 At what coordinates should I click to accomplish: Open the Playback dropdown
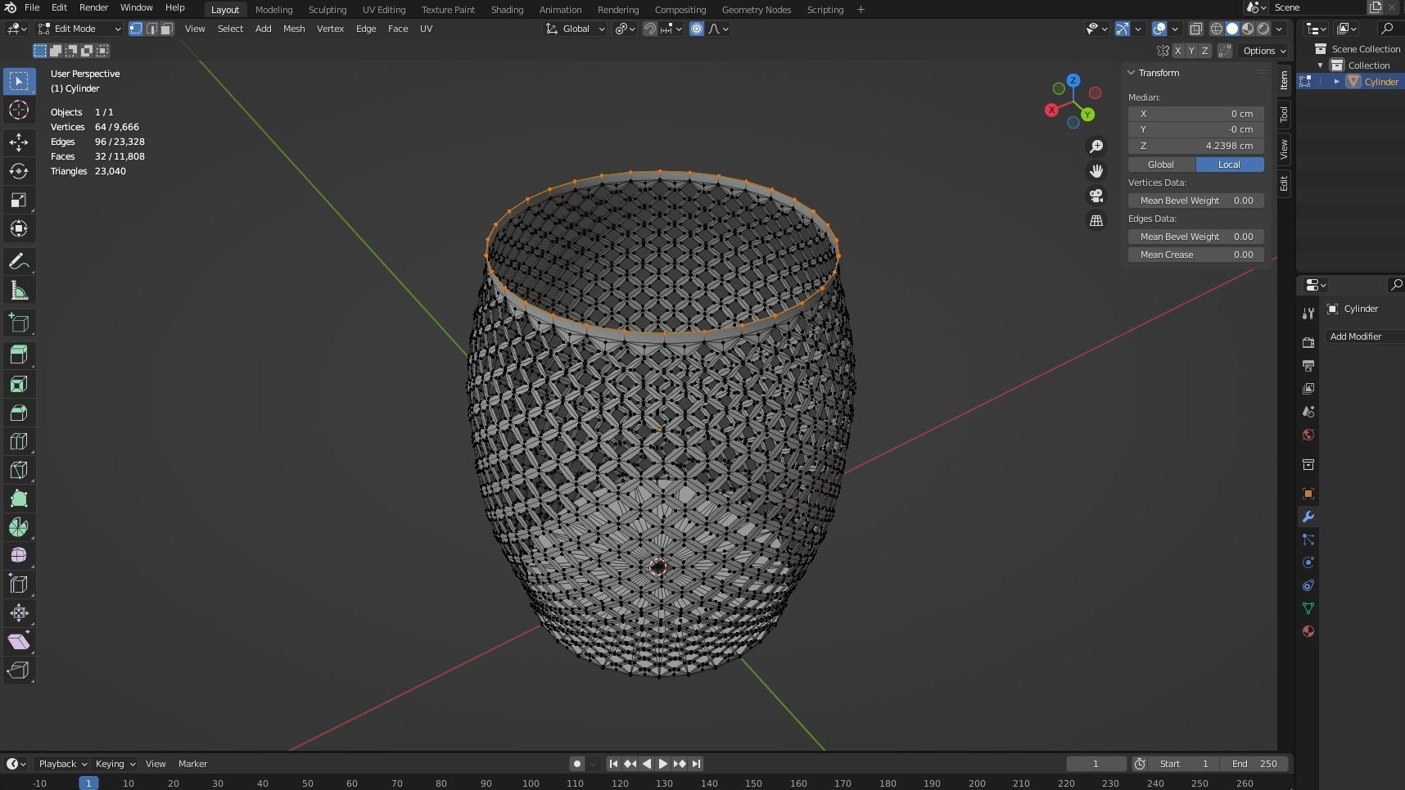tap(62, 764)
